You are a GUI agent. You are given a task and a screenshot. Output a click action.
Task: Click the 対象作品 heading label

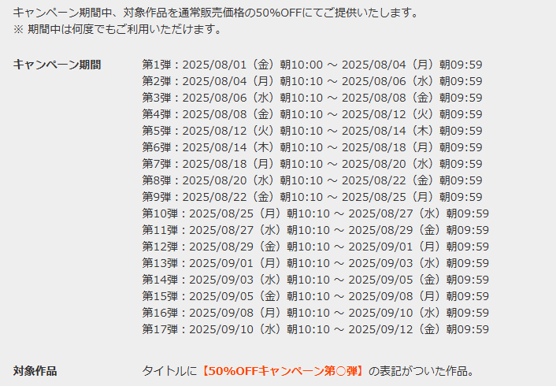pyautogui.click(x=35, y=371)
